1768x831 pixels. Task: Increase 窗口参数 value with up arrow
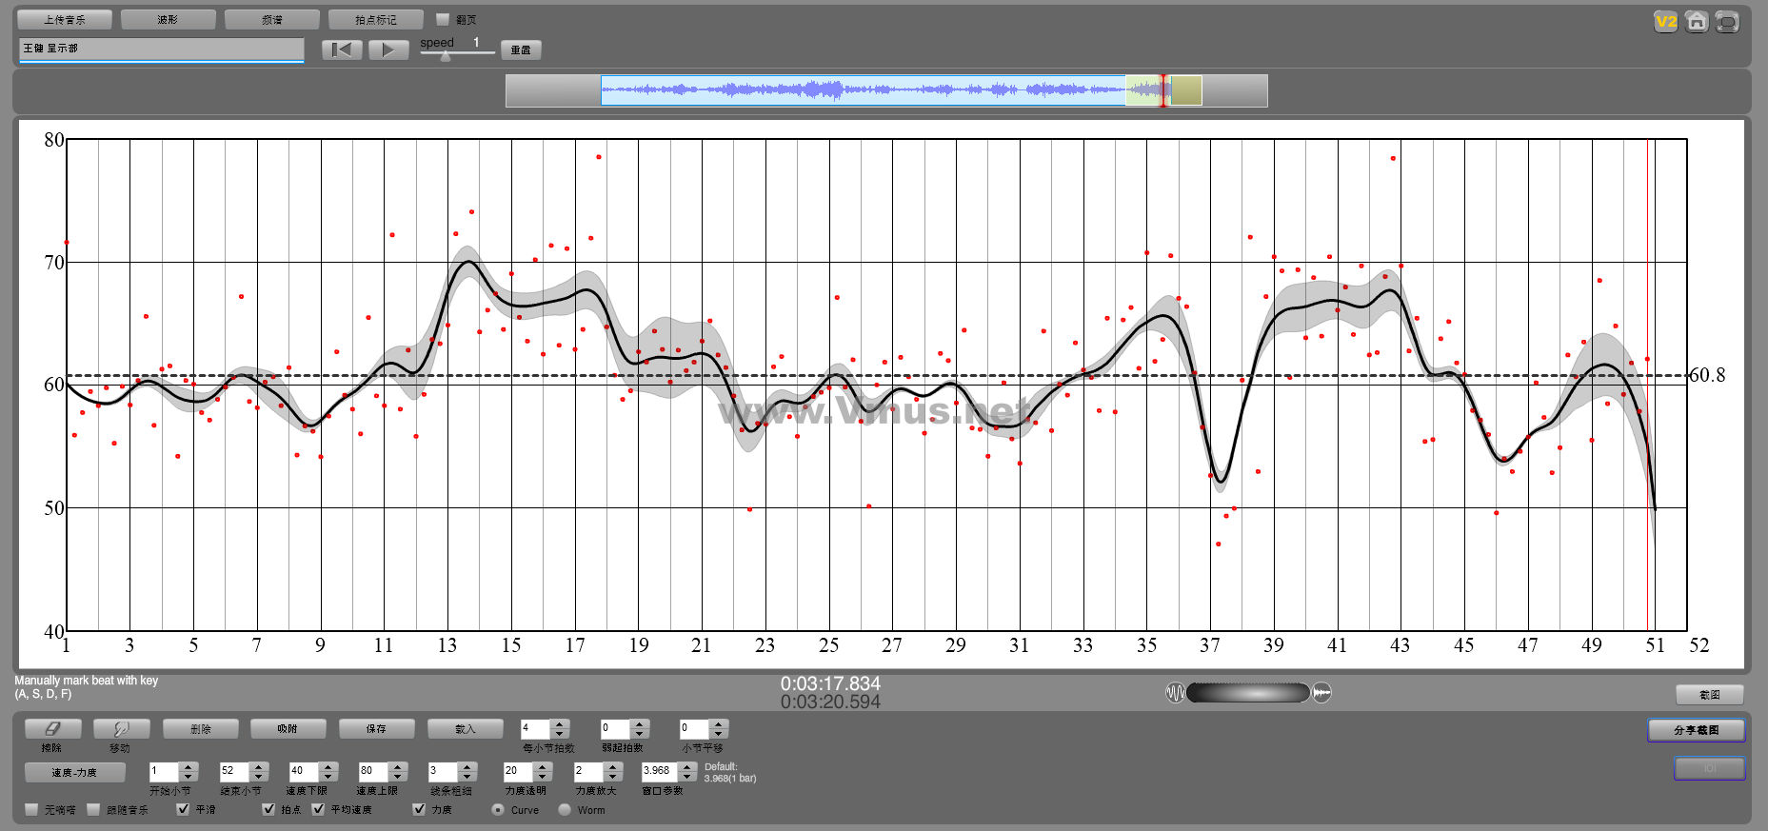pyautogui.click(x=686, y=765)
